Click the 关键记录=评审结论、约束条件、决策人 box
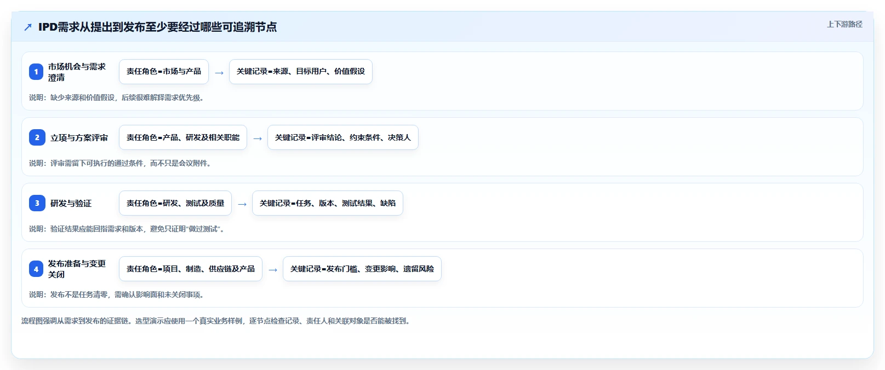The image size is (885, 370). 343,137
